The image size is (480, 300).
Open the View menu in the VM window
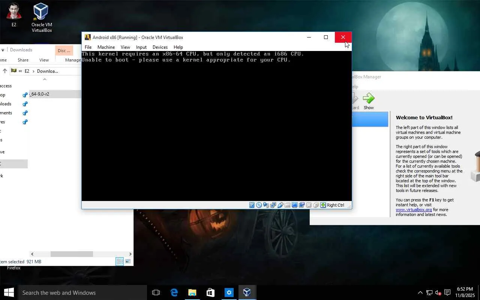[125, 47]
